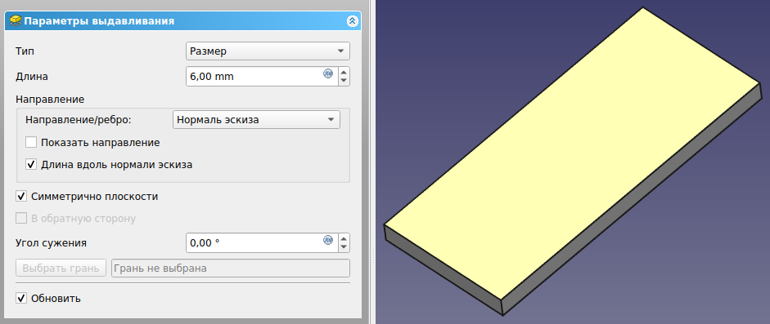Viewport: 770px width, 324px height.
Task: Increase Угол сужения with up arrow
Action: click(344, 237)
